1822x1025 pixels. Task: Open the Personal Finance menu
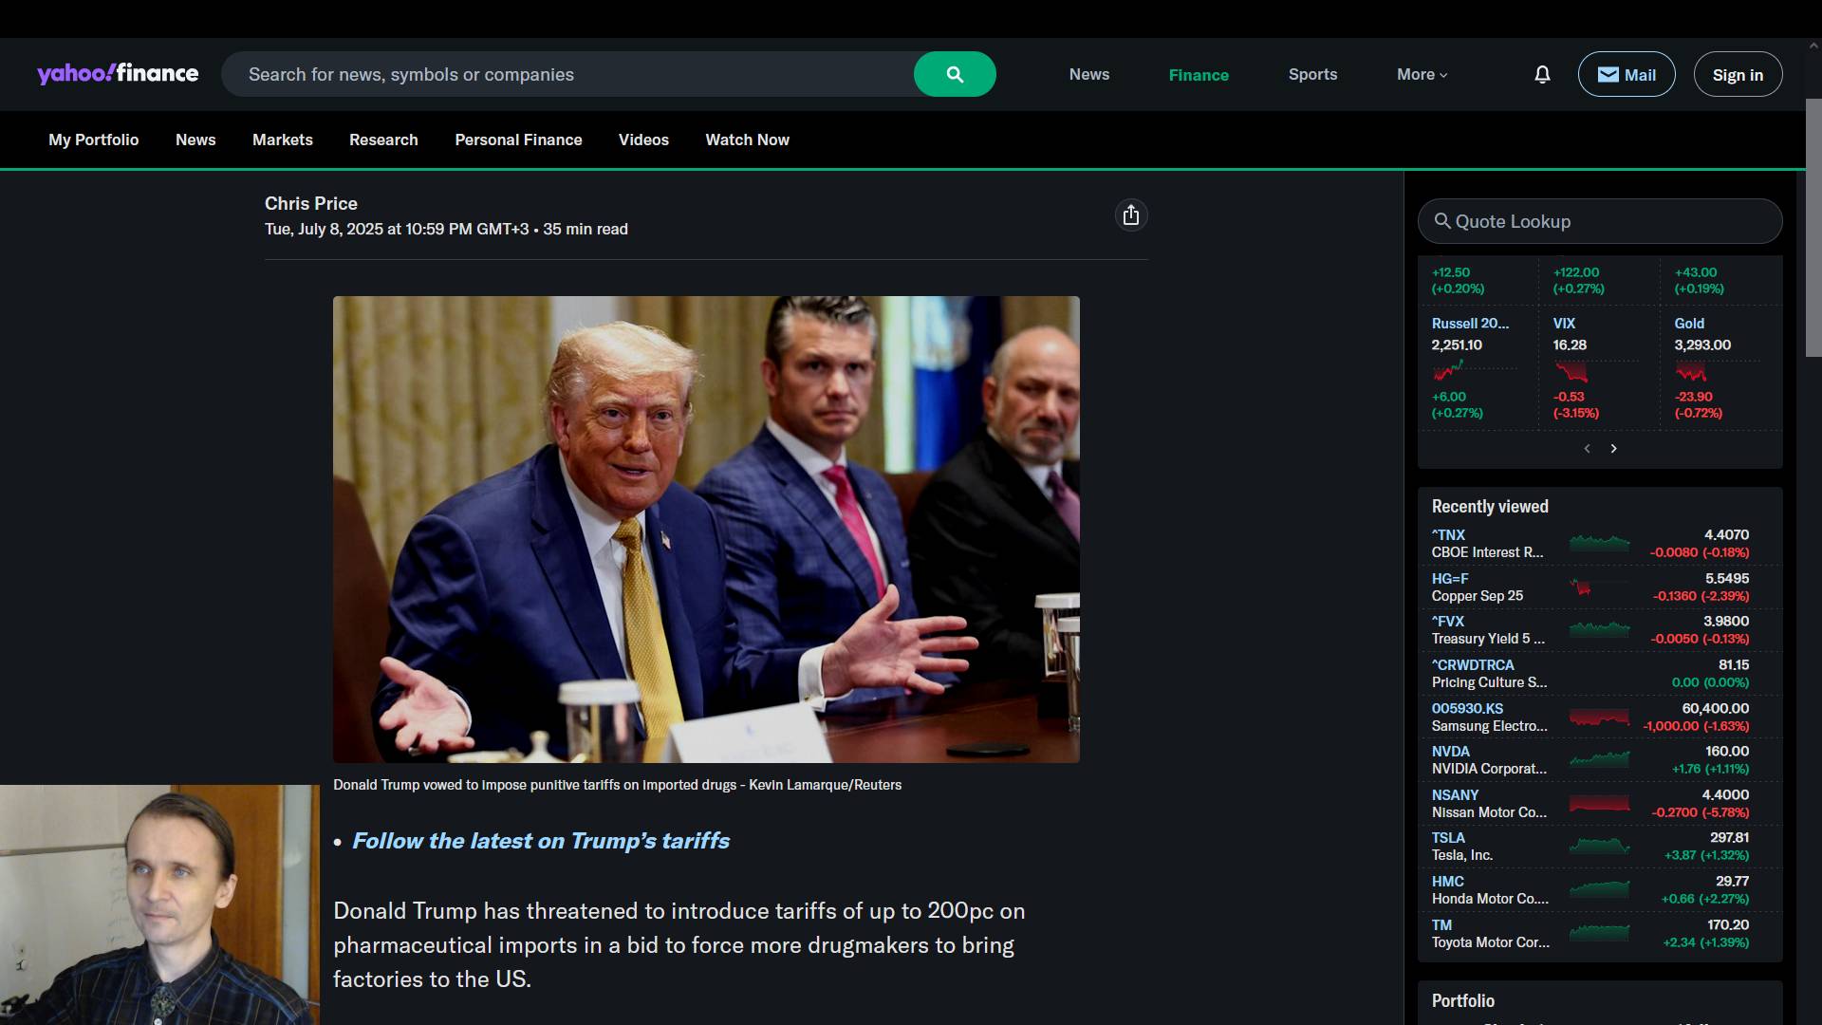[x=518, y=140]
